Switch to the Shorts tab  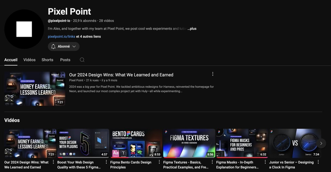[47, 60]
